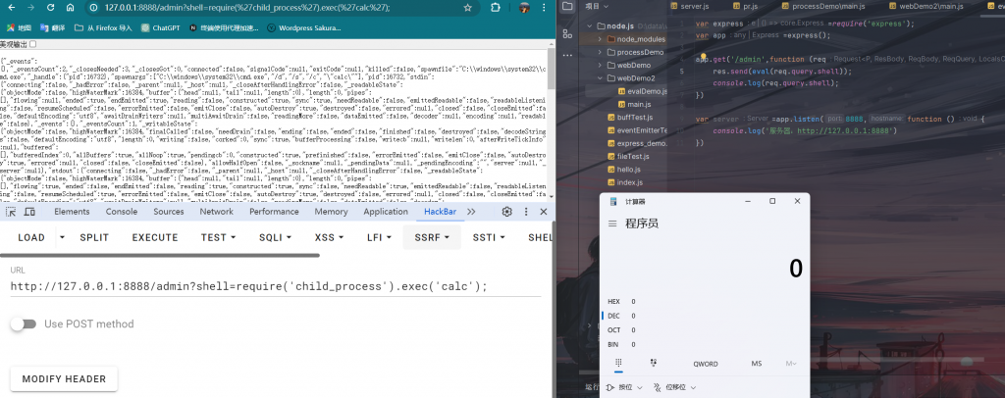The width and height of the screenshot is (1005, 398).
Task: Select the Calculator full keypad icon
Action: point(618,363)
